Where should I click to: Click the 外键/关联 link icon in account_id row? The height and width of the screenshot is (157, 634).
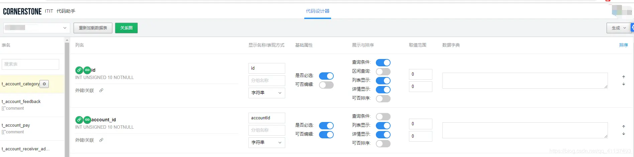[101, 140]
